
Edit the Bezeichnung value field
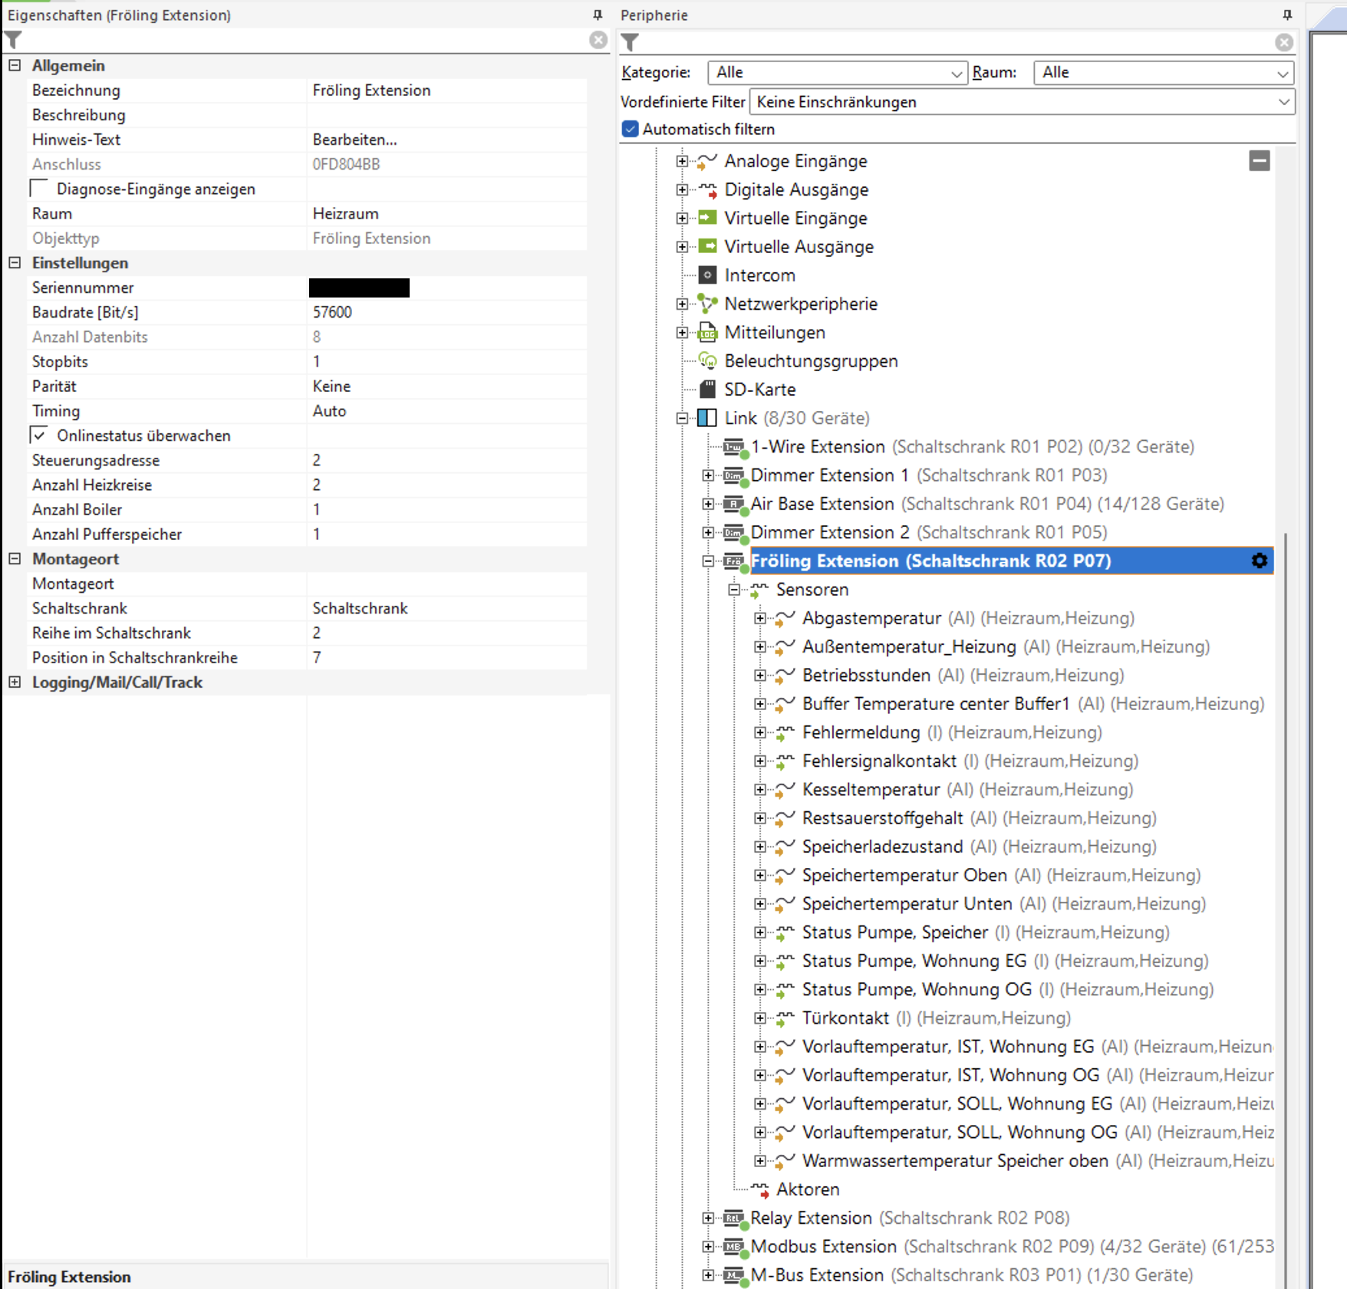point(447,90)
